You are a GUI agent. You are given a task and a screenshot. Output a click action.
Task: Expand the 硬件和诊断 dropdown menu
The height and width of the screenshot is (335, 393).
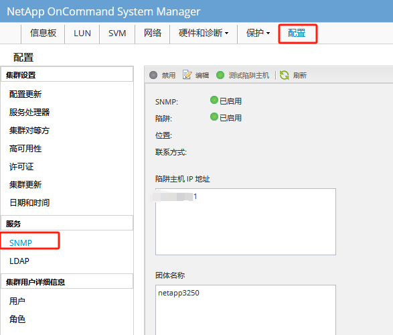tap(204, 33)
